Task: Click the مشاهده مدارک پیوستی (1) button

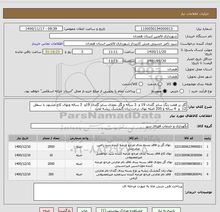Action: pos(122,210)
